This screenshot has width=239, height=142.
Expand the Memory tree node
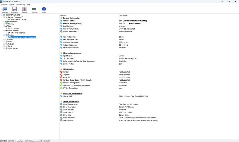tap(4, 24)
